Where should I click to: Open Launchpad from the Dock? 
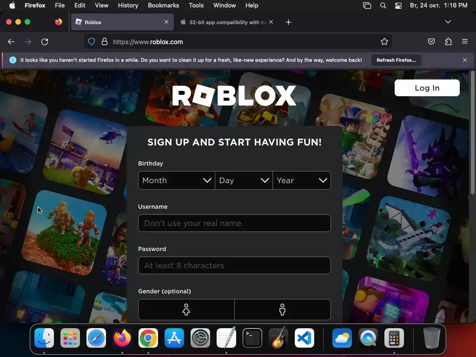pos(70,338)
